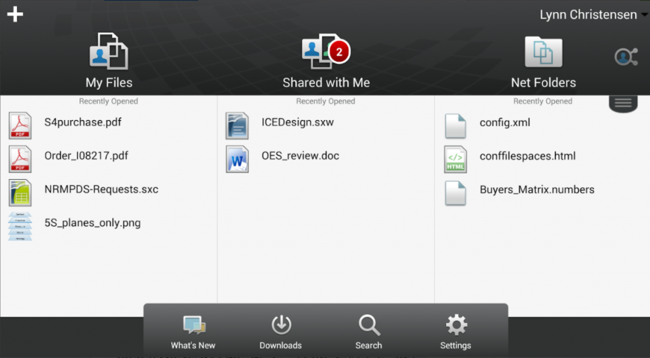Open the Net Folders icon
This screenshot has height=358, width=650.
click(543, 51)
